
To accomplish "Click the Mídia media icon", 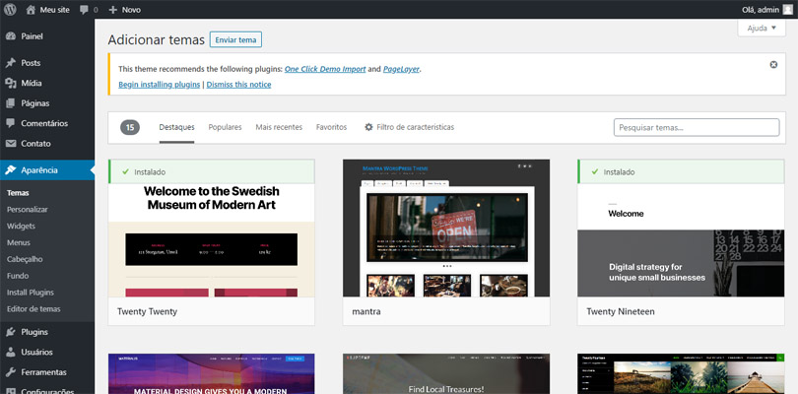I will [x=10, y=83].
